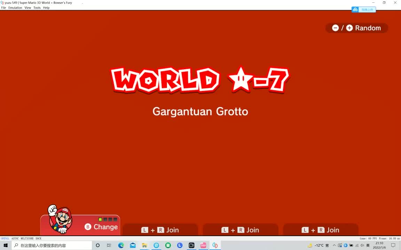Open the notification center icon
401x250 pixels.
click(393, 245)
